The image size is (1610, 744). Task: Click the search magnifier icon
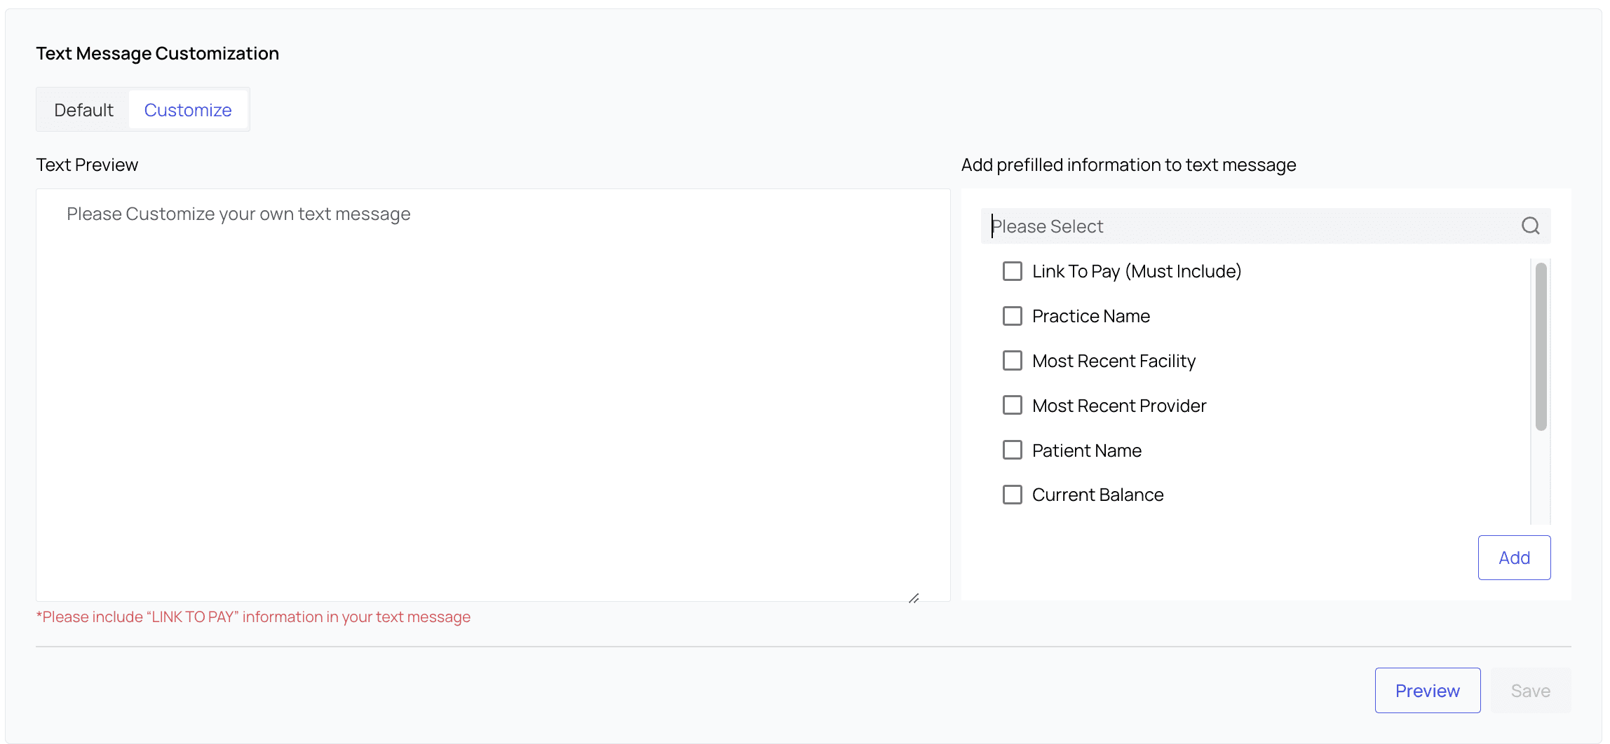click(1530, 226)
